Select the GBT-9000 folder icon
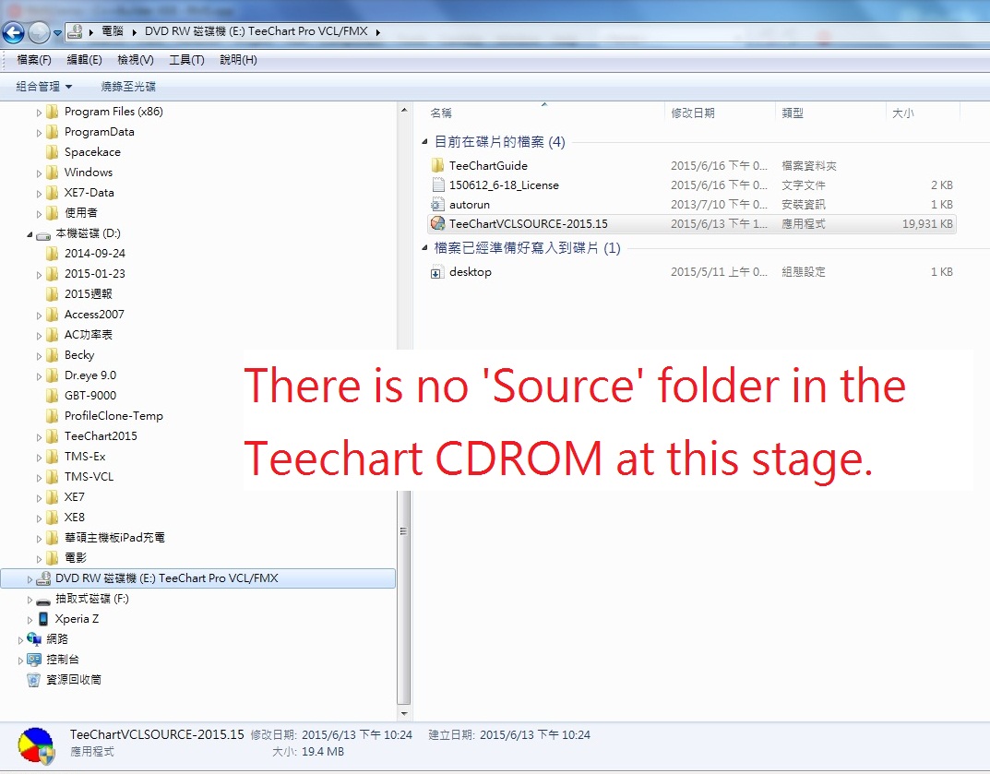The width and height of the screenshot is (990, 774). (x=53, y=395)
